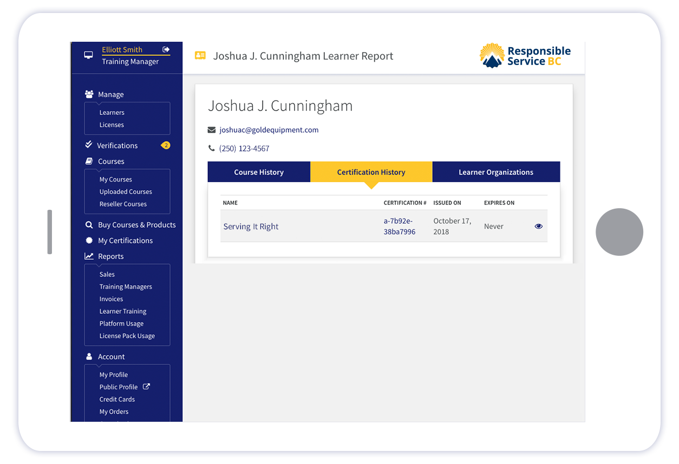
Task: Click the Verifications notification badge
Action: [165, 145]
